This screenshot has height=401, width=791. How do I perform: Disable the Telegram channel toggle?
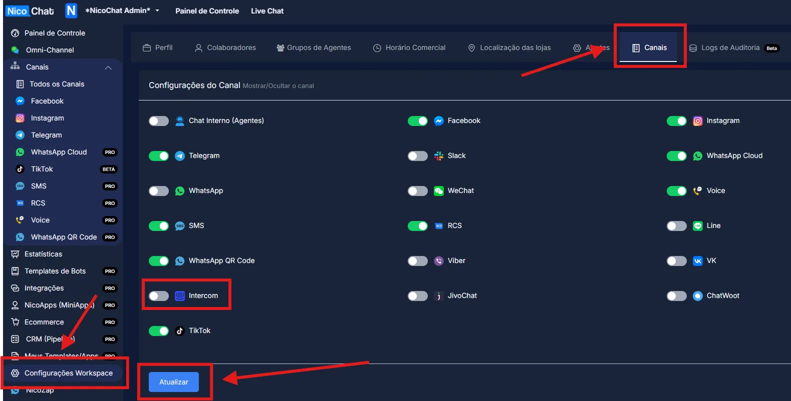tap(159, 156)
